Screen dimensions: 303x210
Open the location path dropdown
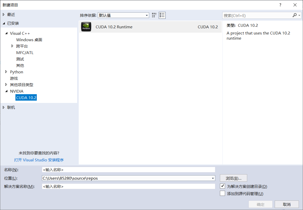pos(213,178)
